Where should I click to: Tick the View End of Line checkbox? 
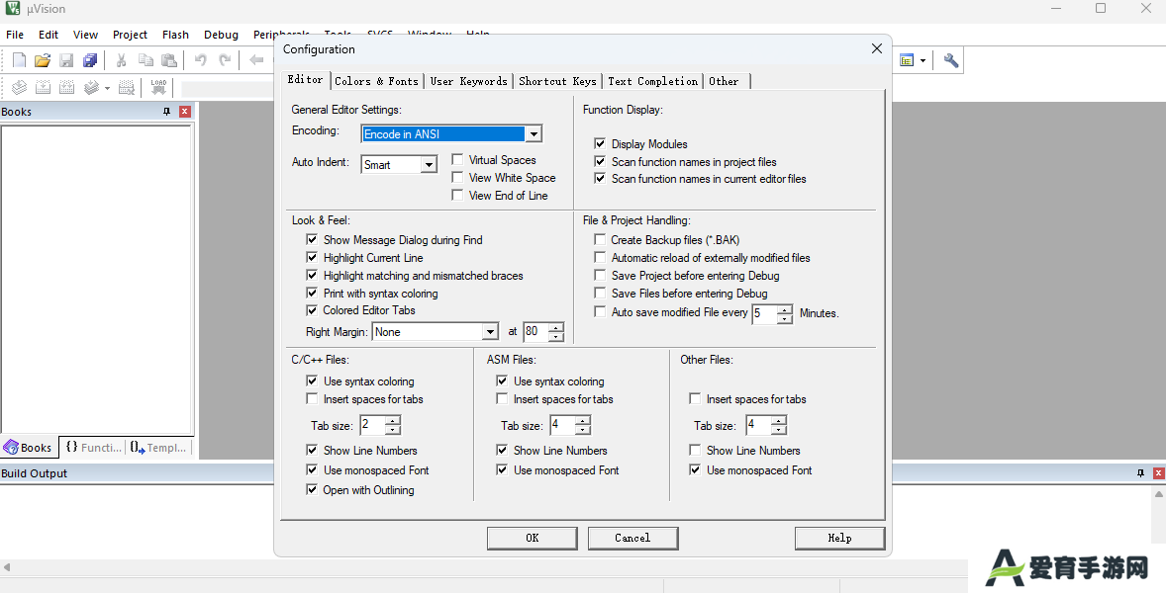click(x=458, y=195)
